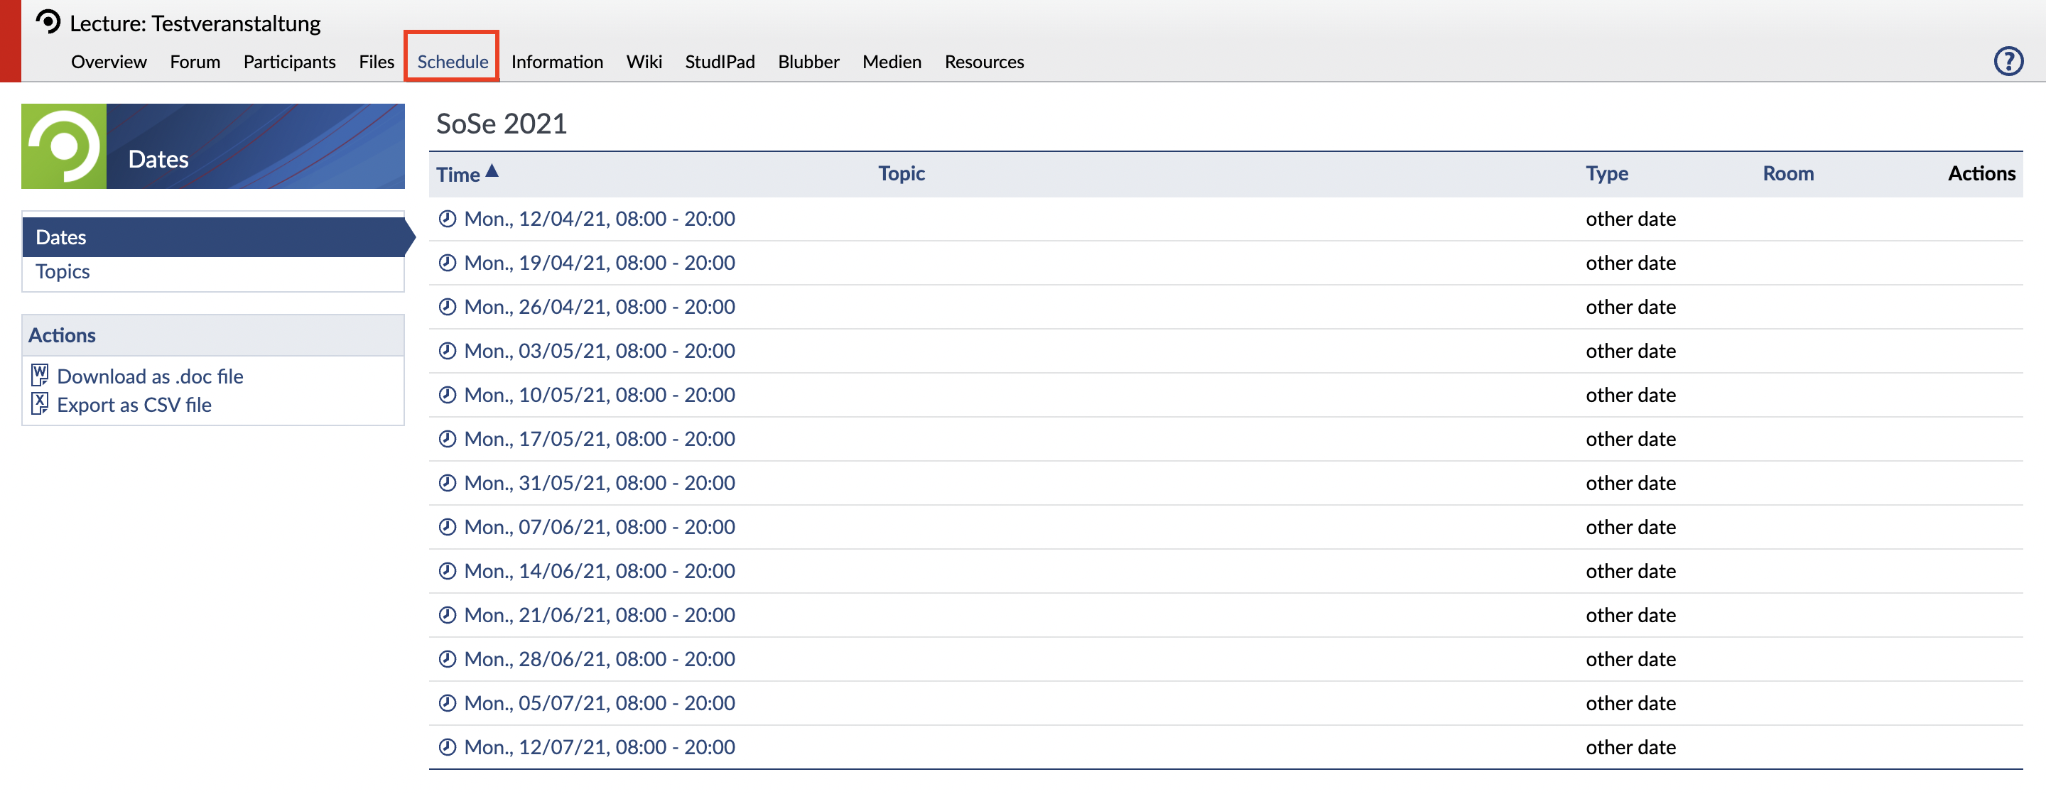Open date Mon., 19/04/21, 08:00 - 20:00
The width and height of the screenshot is (2046, 794).
pyautogui.click(x=599, y=263)
